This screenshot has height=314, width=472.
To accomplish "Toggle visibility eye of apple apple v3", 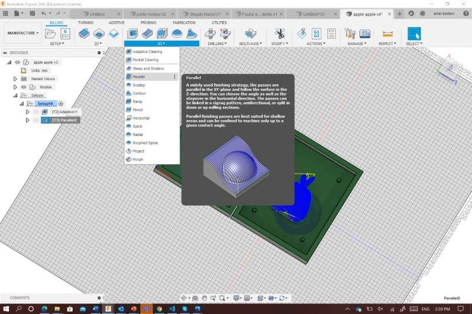I will tap(18, 62).
